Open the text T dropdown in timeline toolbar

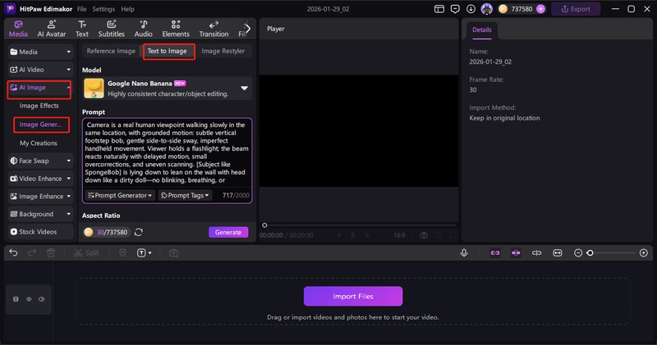tap(144, 253)
